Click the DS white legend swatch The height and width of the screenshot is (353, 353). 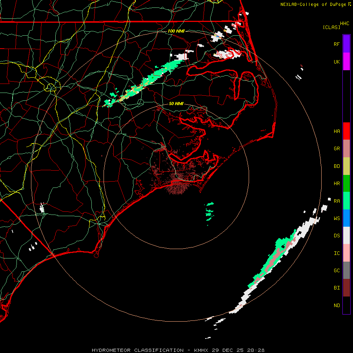coord(346,235)
